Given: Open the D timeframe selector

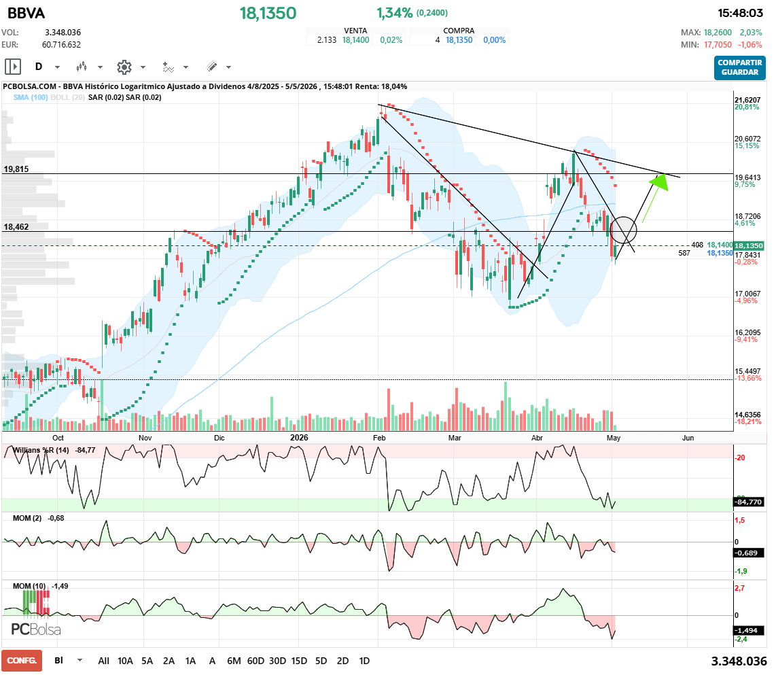Looking at the screenshot, I should point(39,67).
